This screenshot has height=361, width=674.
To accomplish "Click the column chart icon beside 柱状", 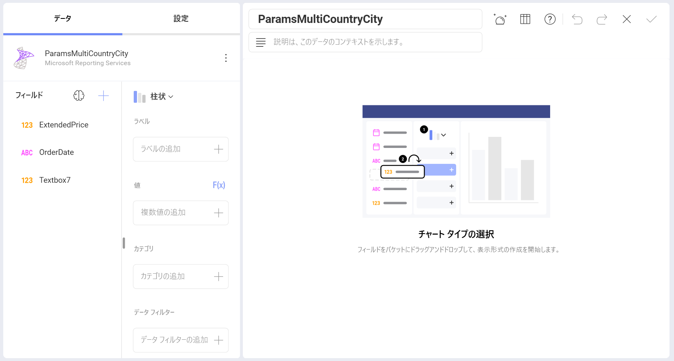I will pyautogui.click(x=139, y=97).
